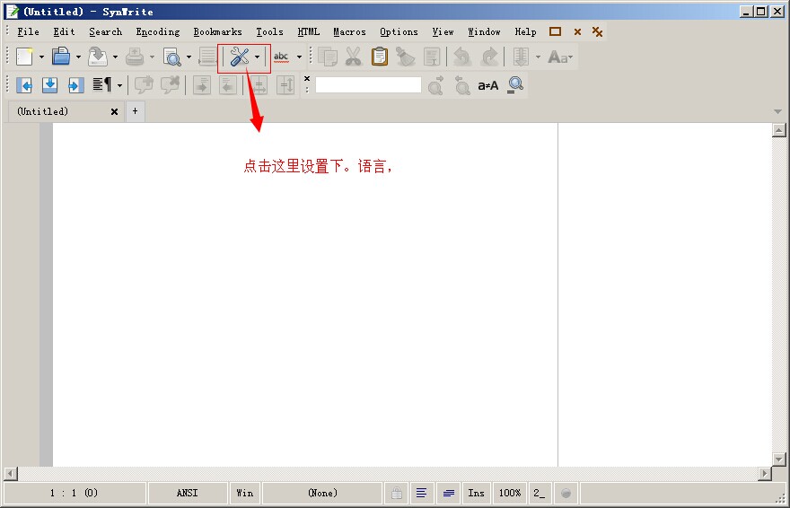Image resolution: width=790 pixels, height=508 pixels.
Task: Click the Print icon
Action: (x=135, y=57)
